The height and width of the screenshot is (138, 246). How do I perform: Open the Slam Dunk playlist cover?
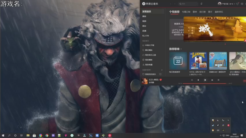[x=198, y=61]
